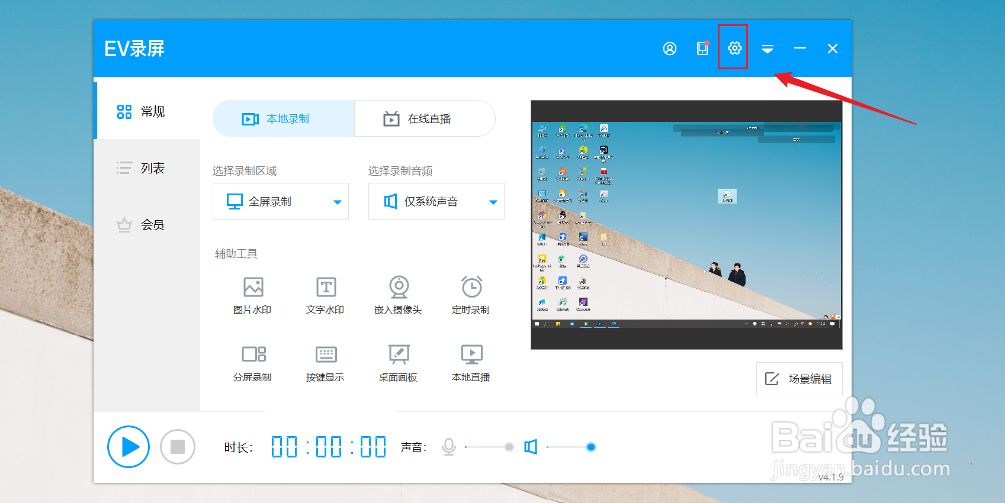
Task: Toggle the microphone icon
Action: [449, 447]
